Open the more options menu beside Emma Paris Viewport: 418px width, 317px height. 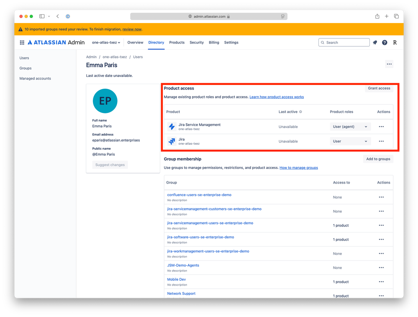[x=389, y=64]
